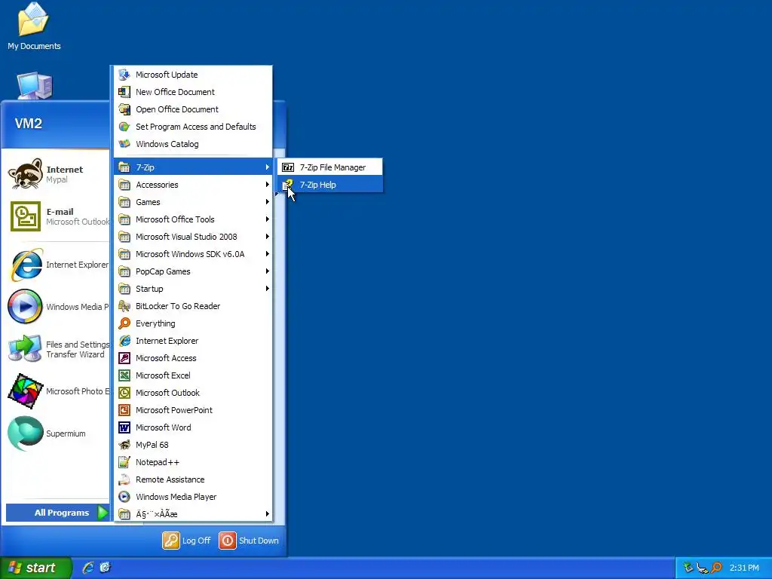
Task: Open 7-Zip File Manager from submenu
Action: [x=330, y=167]
